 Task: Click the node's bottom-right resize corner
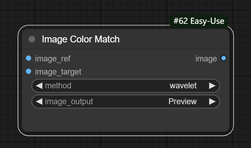[227, 130]
